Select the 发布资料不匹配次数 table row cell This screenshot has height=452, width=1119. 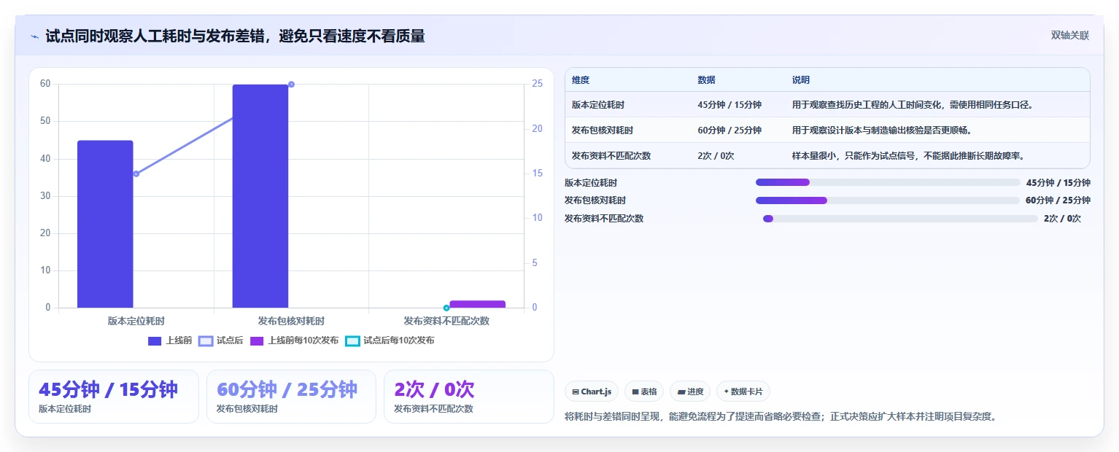[611, 155]
